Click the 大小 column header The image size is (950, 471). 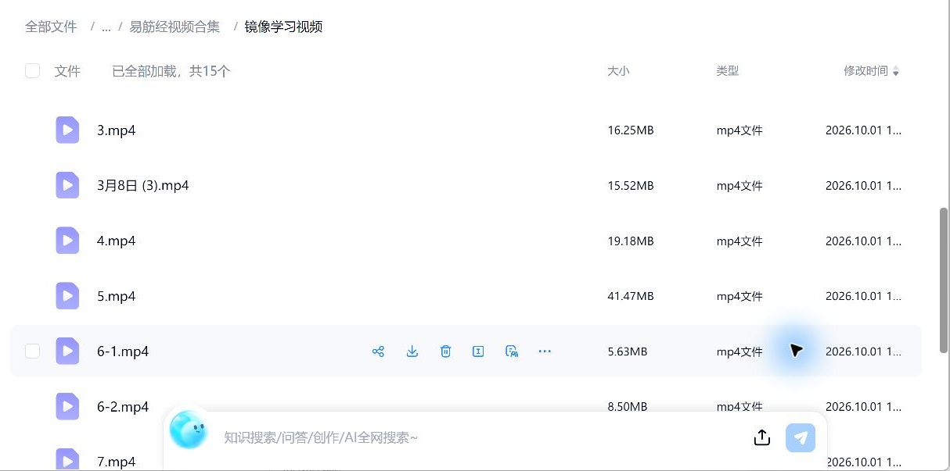coord(618,71)
